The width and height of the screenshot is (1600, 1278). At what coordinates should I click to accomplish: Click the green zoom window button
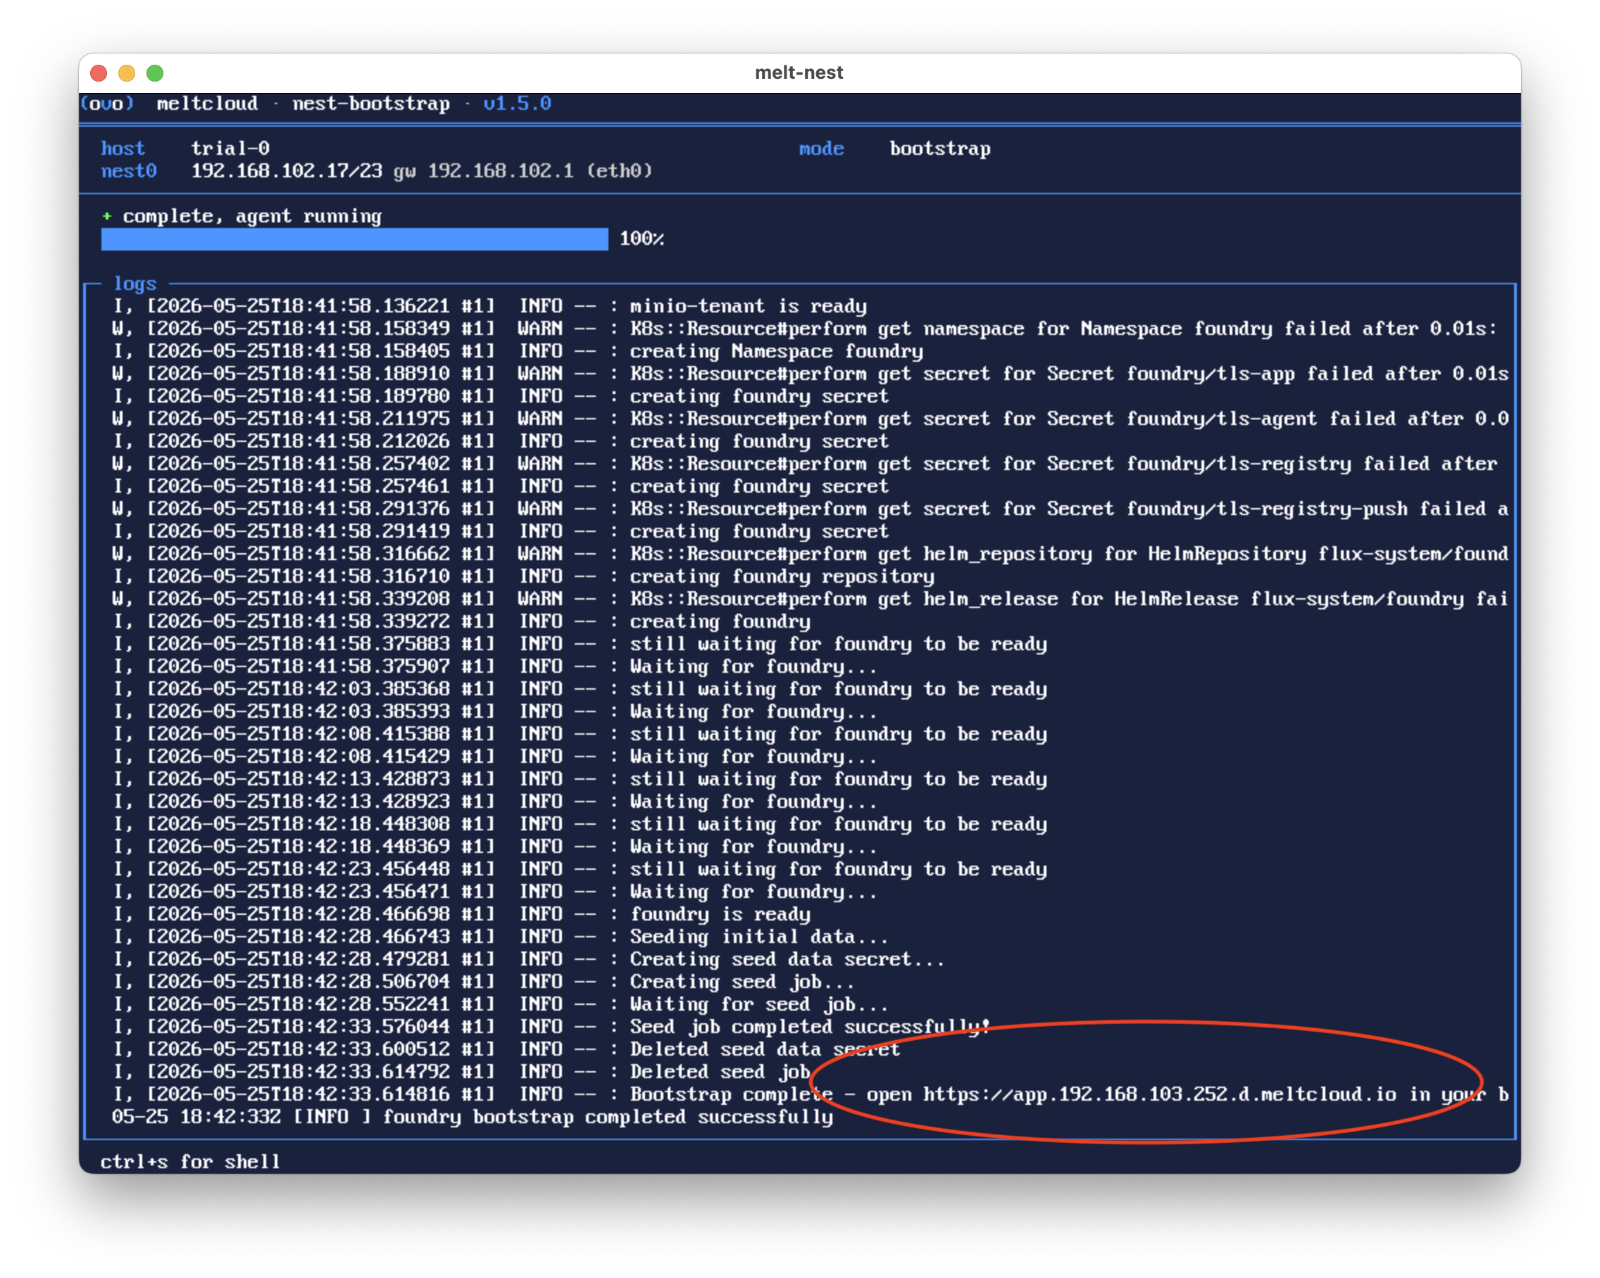[155, 72]
